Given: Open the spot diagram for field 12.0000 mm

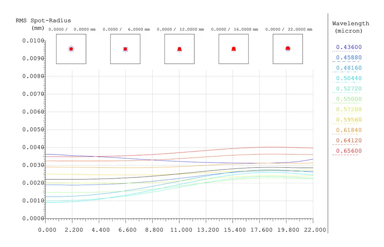Looking at the screenshot, I should (179, 49).
